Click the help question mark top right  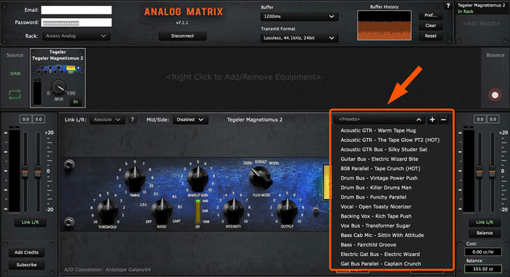click(x=448, y=6)
